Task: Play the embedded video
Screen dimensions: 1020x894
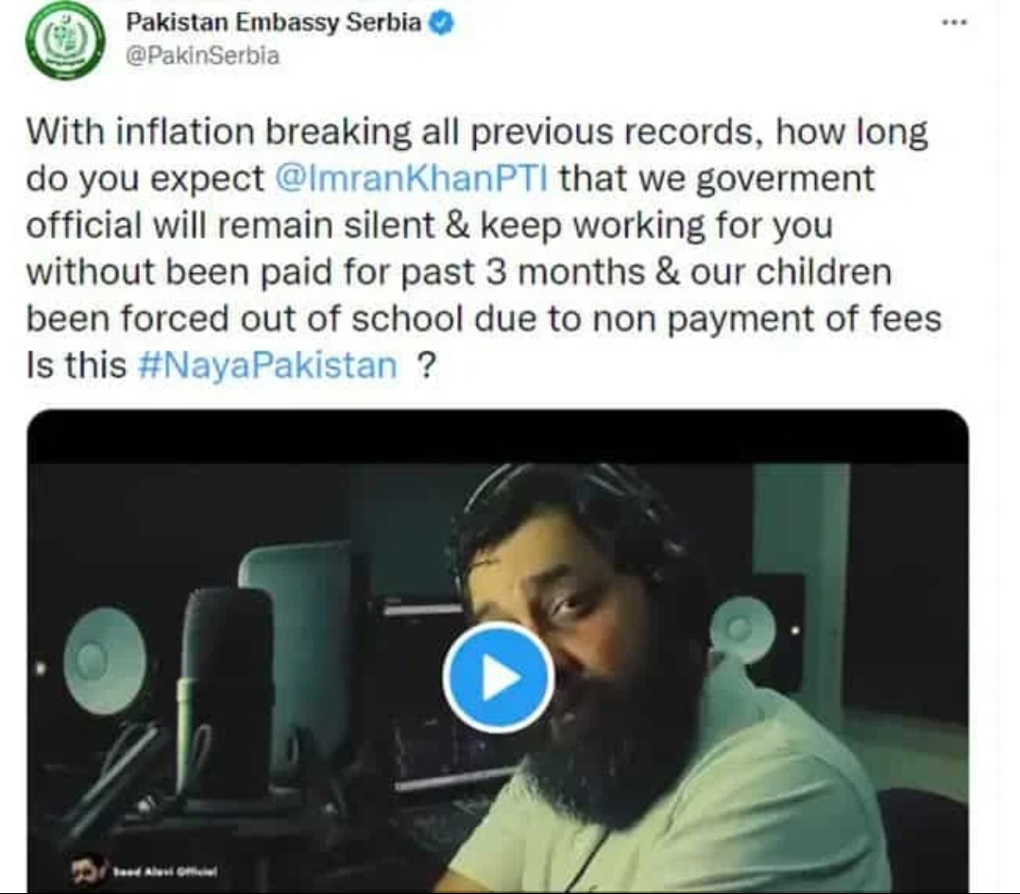Action: point(499,677)
